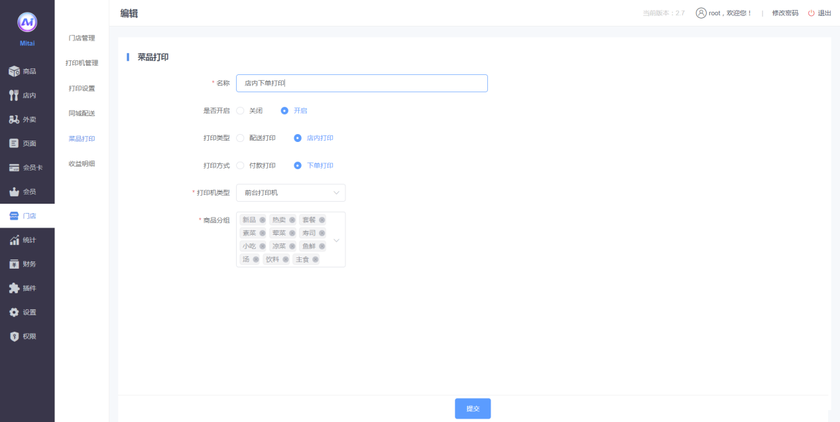Select the 外卖 scooter delivery icon
The image size is (840, 422).
(x=14, y=119)
